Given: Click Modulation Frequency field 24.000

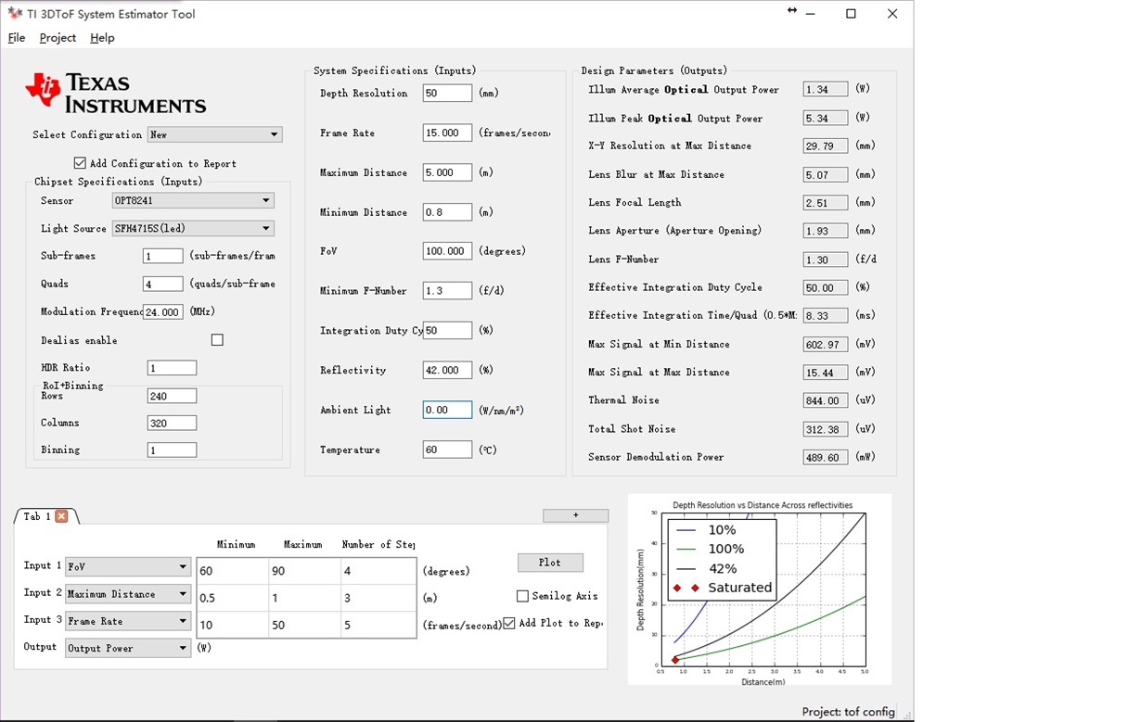Looking at the screenshot, I should click(x=163, y=312).
